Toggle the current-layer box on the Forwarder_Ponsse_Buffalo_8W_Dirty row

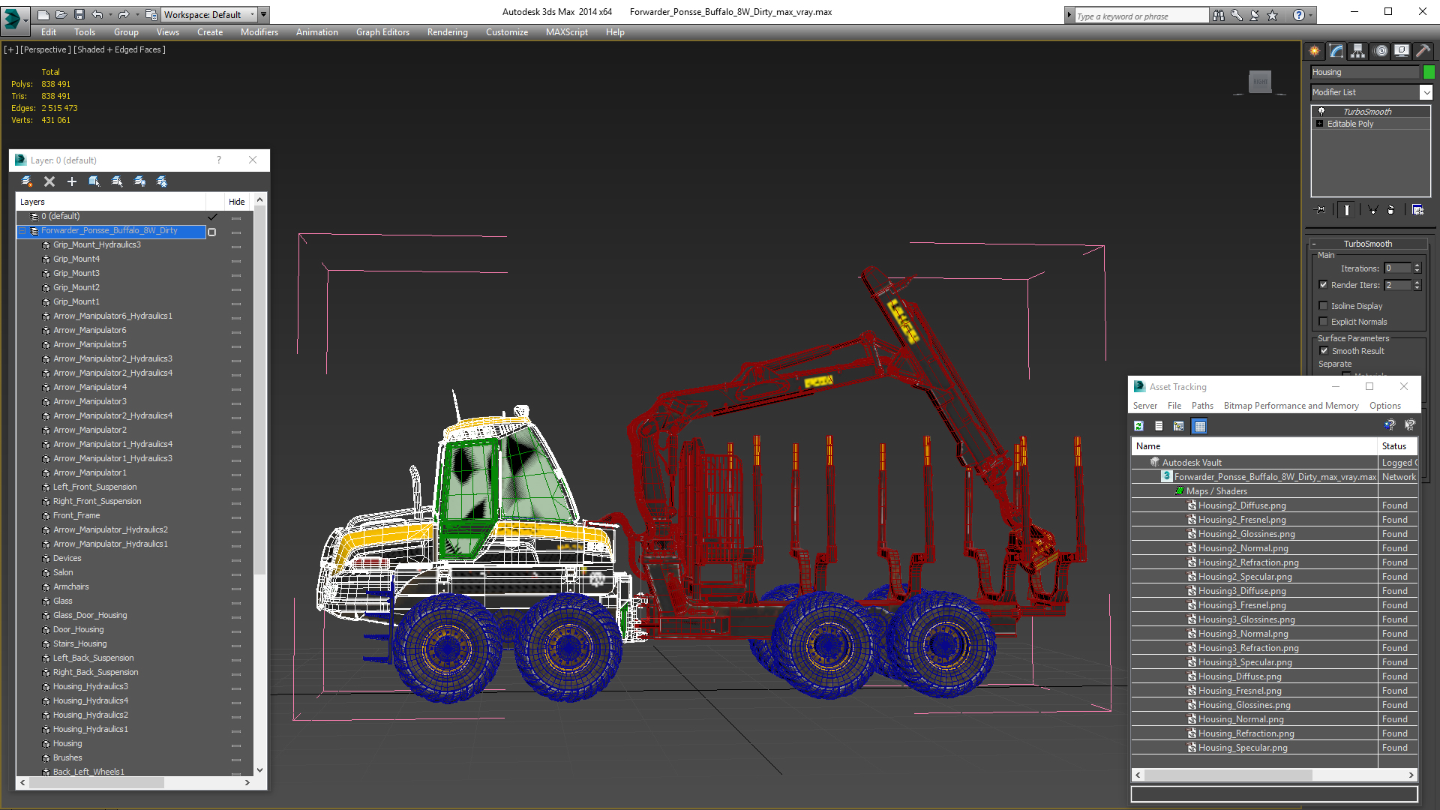(x=212, y=232)
